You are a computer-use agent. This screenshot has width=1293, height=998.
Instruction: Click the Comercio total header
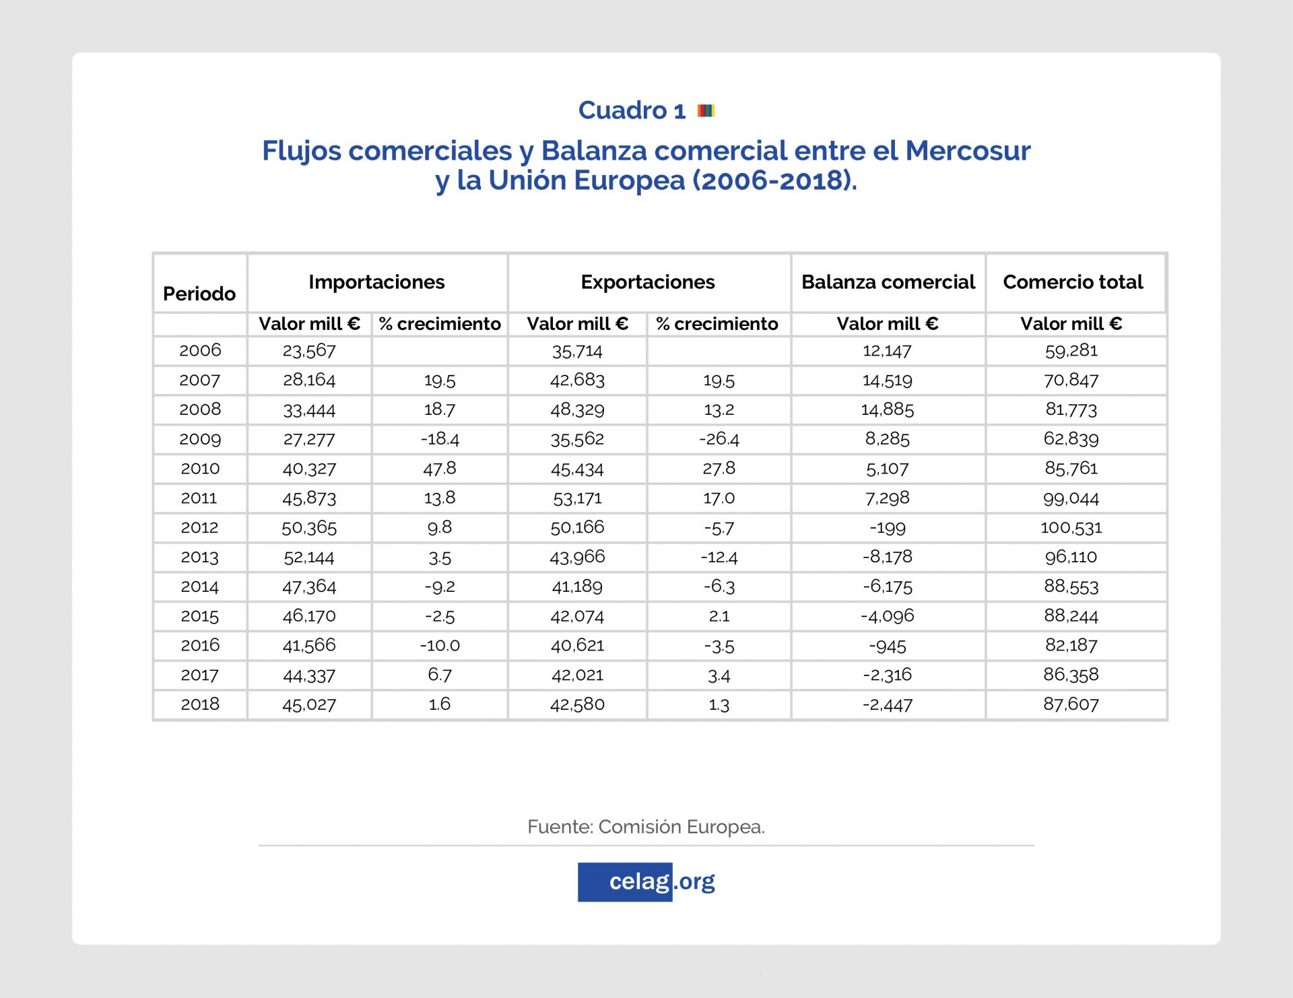click(x=1073, y=282)
